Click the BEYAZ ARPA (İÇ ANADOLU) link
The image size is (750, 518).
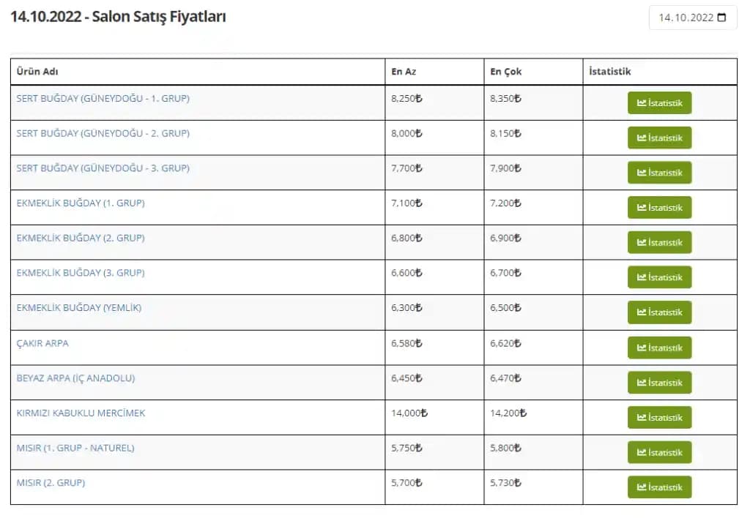(x=75, y=378)
